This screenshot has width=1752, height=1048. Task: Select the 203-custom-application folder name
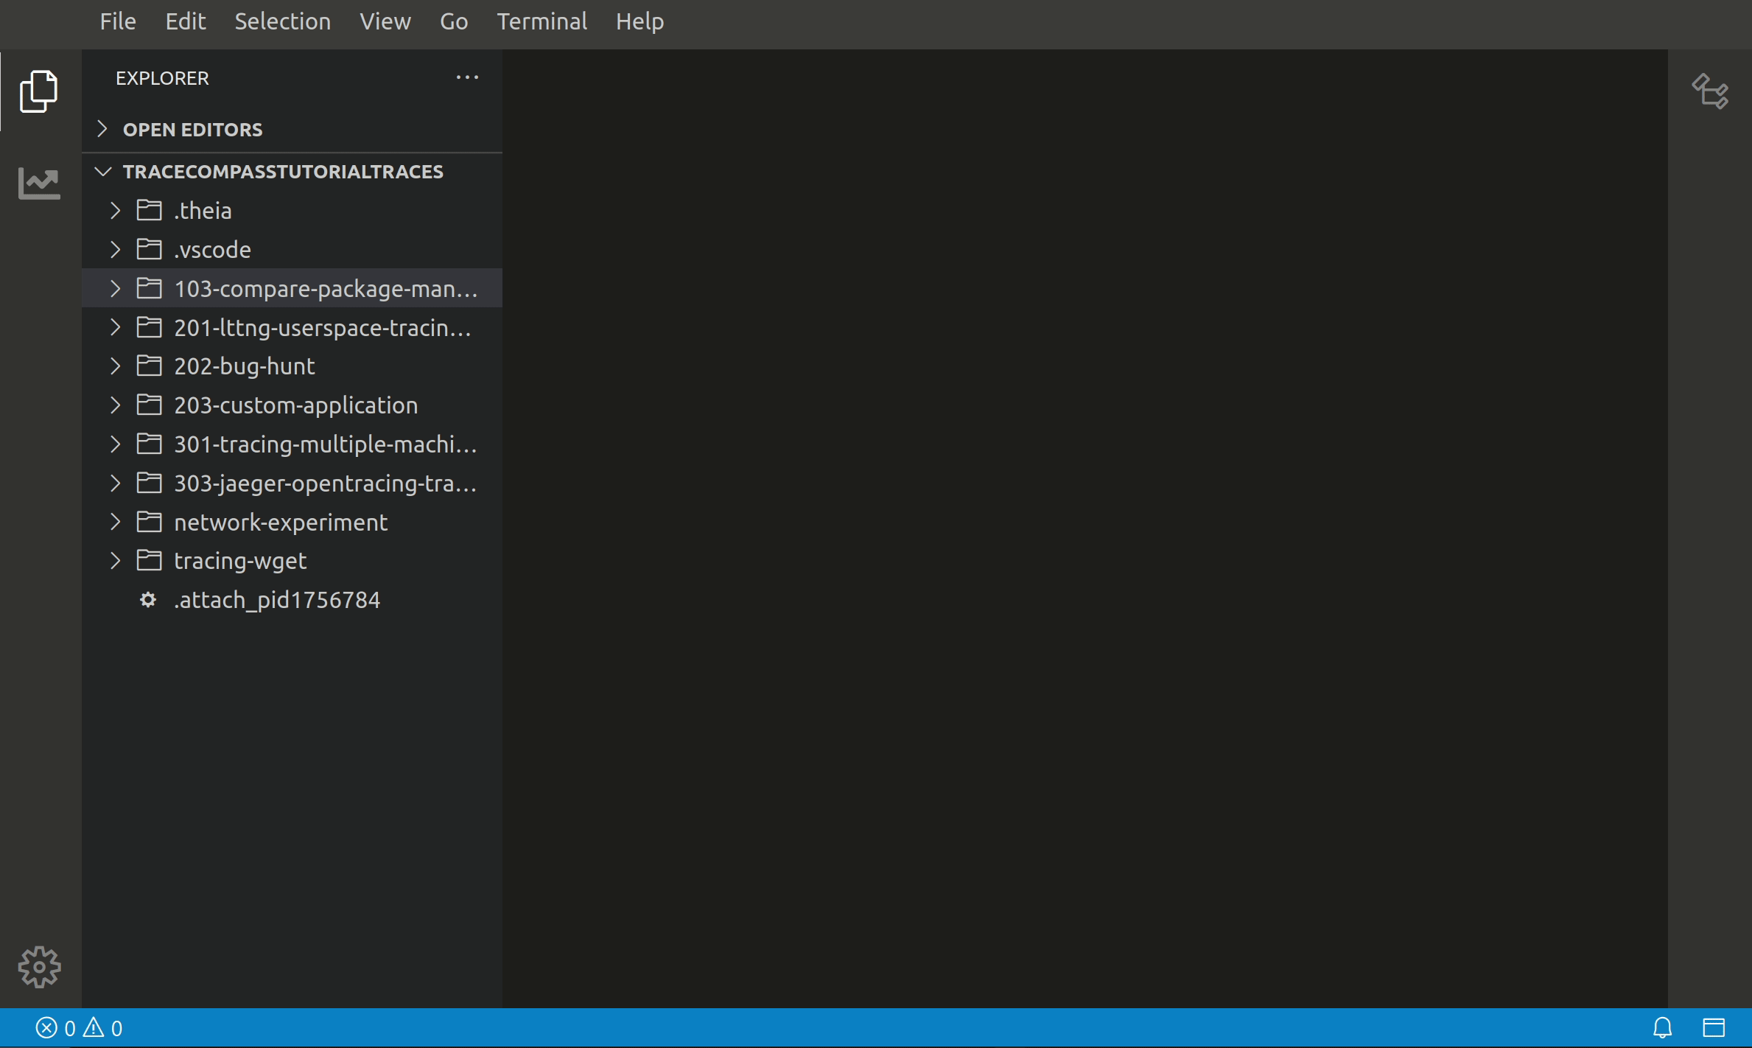[x=296, y=405]
